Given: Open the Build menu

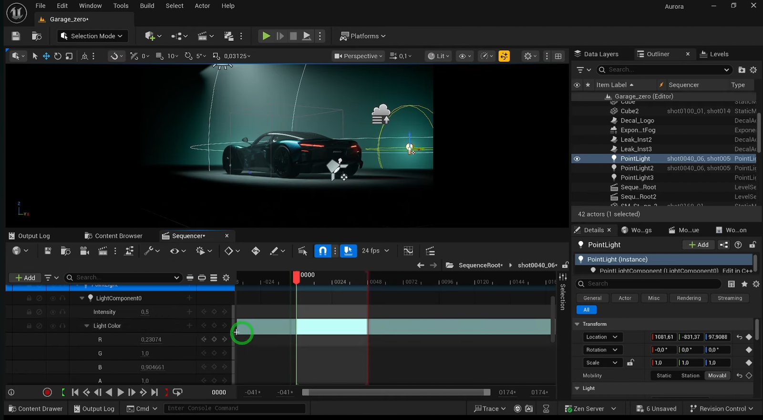Looking at the screenshot, I should point(147,6).
